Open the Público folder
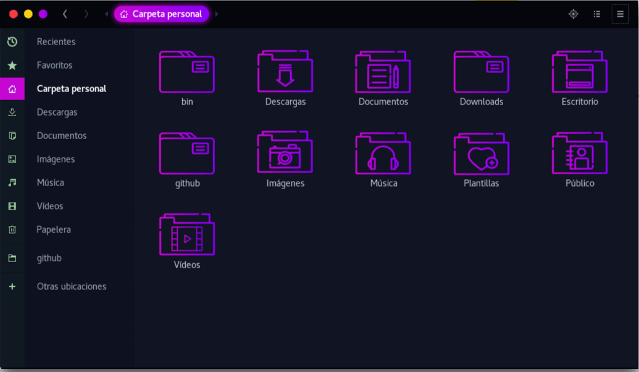Viewport: 639px width, 372px height. [579, 154]
